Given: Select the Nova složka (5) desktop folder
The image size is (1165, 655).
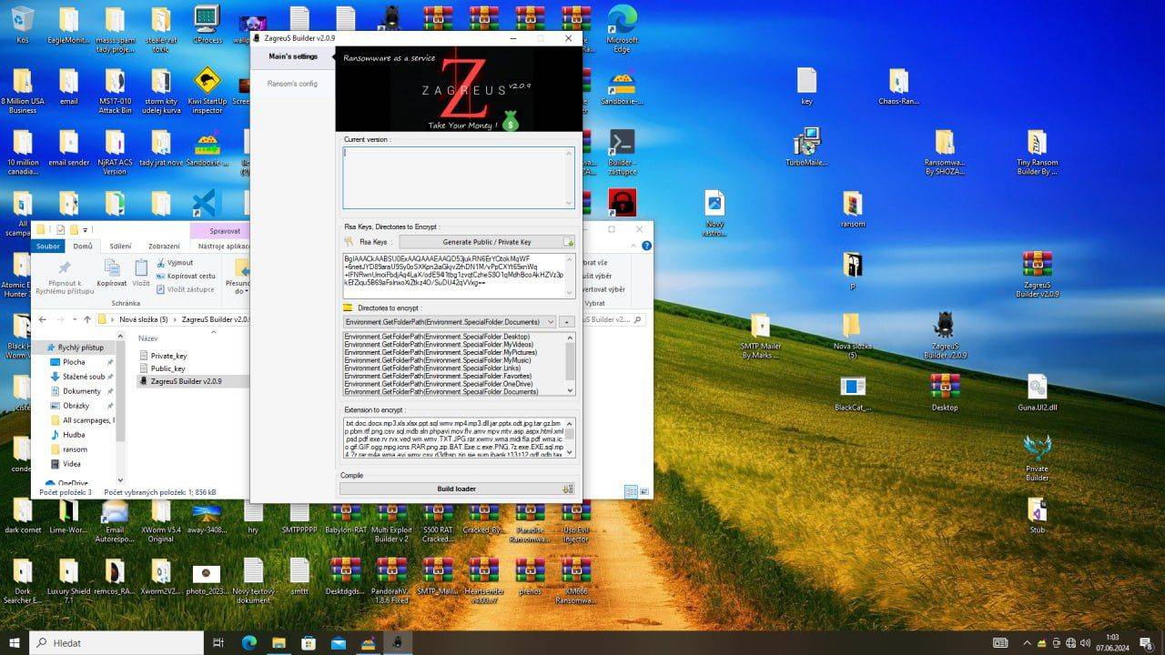Looking at the screenshot, I should [x=852, y=337].
